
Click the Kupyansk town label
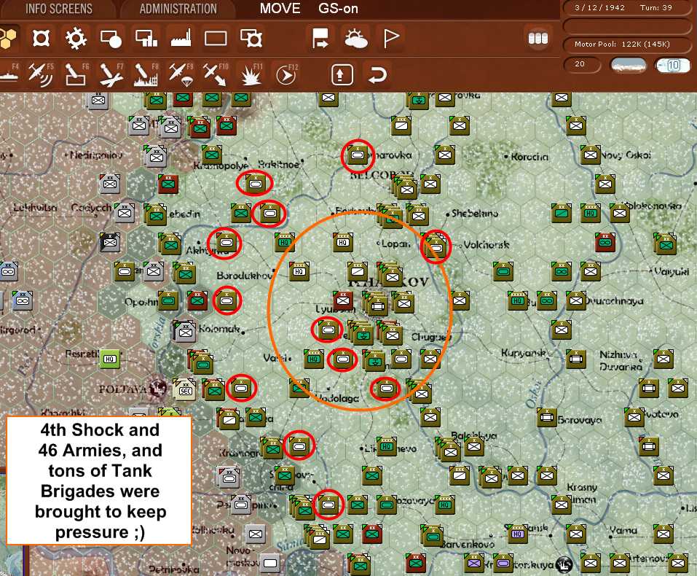click(x=524, y=353)
